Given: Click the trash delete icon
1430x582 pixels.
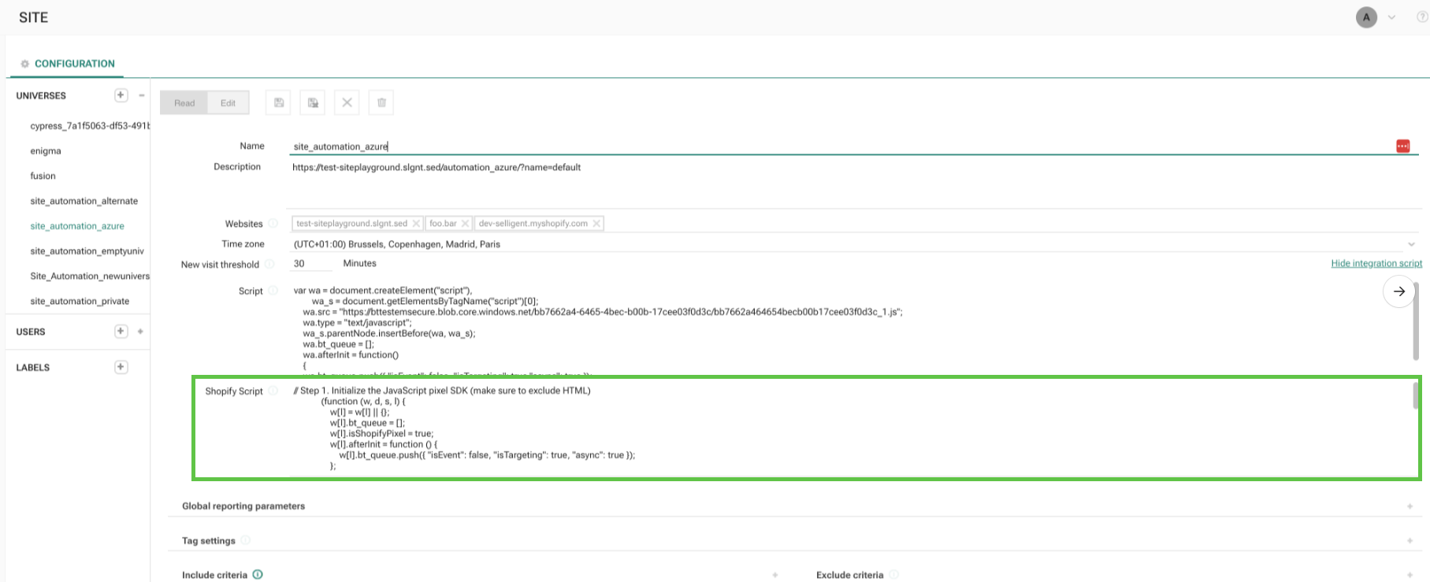Looking at the screenshot, I should [381, 102].
